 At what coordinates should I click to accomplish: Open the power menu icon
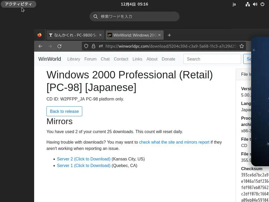(262, 4)
